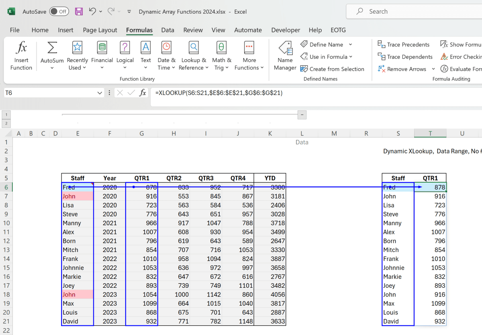
Task: Click the Save icon in title bar
Action: pos(79,12)
